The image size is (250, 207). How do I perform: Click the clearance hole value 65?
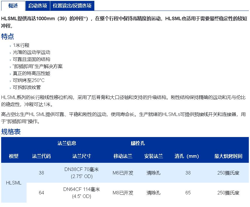pyautogui.click(x=188, y=193)
